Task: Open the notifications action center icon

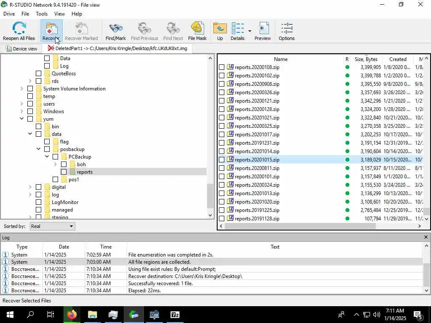Action: 418,315
